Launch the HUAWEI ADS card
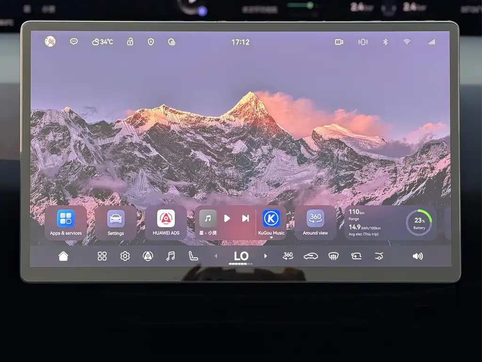This screenshot has width=482, height=362. click(166, 222)
